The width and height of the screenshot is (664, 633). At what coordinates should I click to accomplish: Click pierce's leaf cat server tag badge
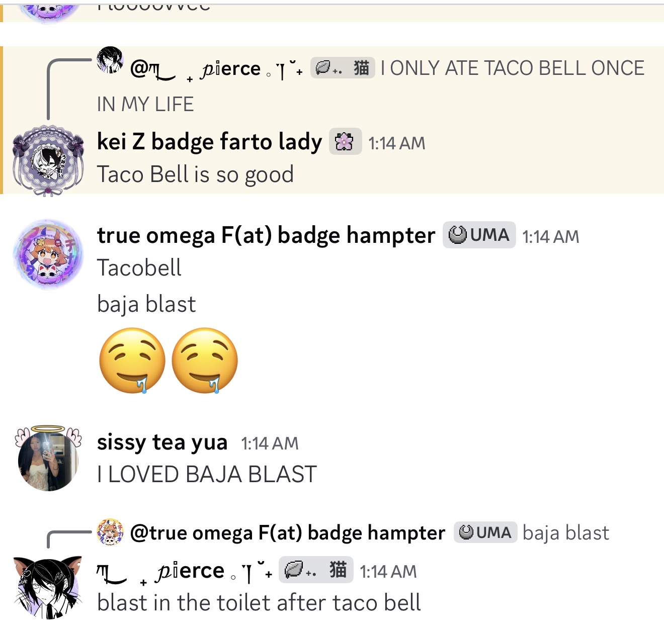tap(316, 570)
